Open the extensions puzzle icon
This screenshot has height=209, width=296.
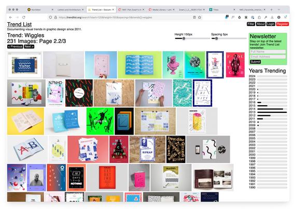tap(259, 18)
